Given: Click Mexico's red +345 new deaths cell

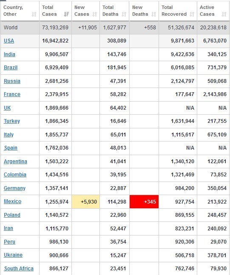Looking at the screenshot, I should 144,202.
